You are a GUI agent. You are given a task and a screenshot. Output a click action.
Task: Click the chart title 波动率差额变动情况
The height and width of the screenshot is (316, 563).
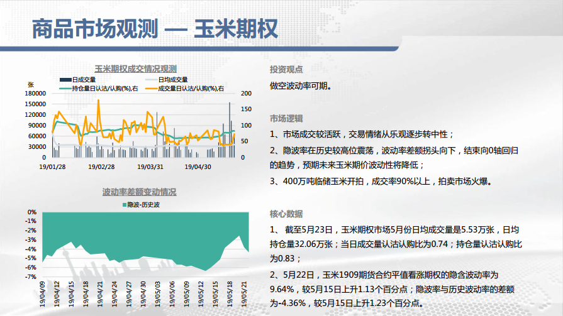click(139, 192)
